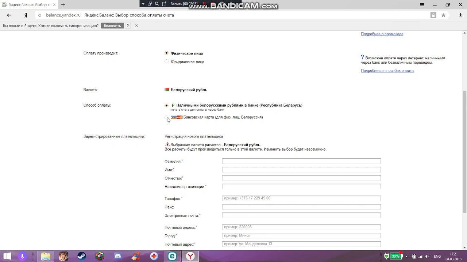The image size is (467, 262).
Task: Click the Bandicam magnifier search icon
Action: tap(157, 4)
